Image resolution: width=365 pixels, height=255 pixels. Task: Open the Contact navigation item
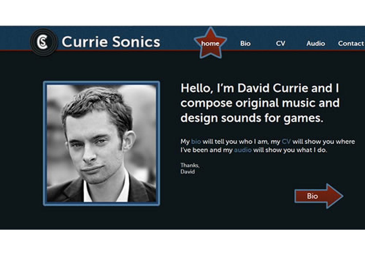click(x=351, y=44)
